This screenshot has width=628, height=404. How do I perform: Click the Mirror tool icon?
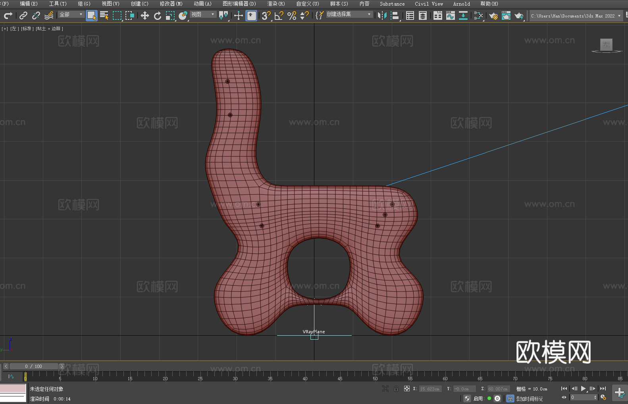pos(382,15)
